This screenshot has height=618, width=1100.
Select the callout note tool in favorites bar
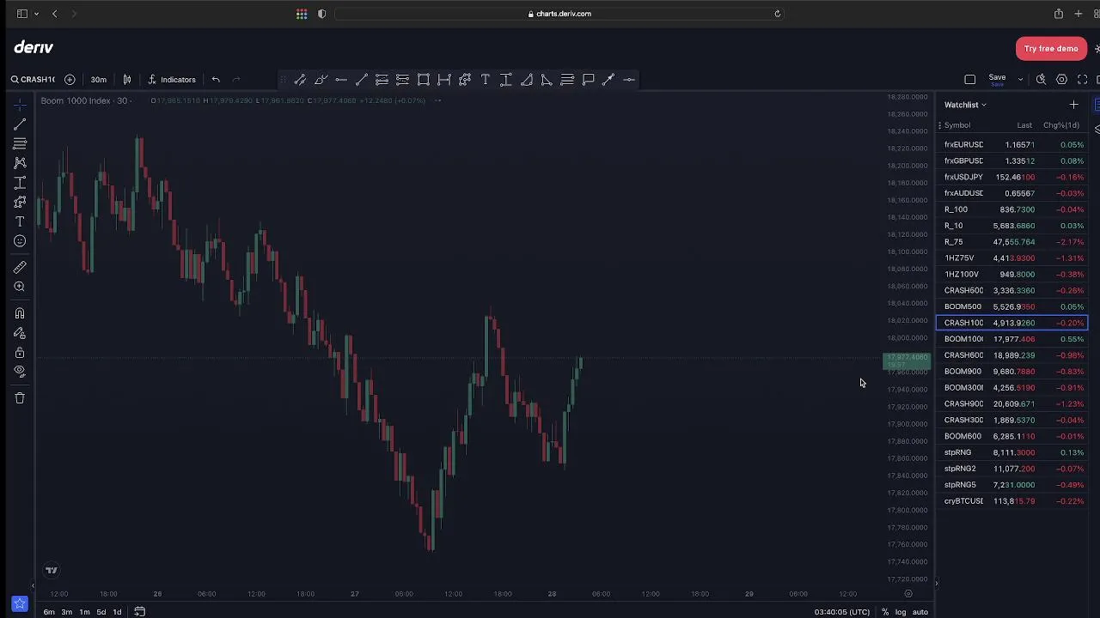[x=589, y=80]
